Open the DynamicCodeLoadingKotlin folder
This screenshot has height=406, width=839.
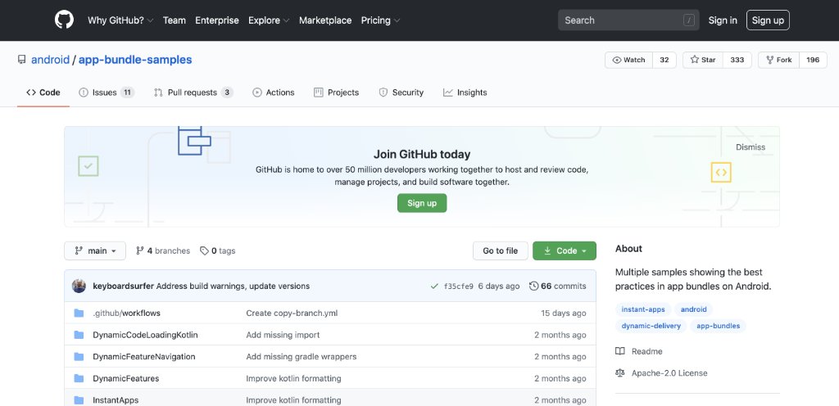click(x=145, y=335)
